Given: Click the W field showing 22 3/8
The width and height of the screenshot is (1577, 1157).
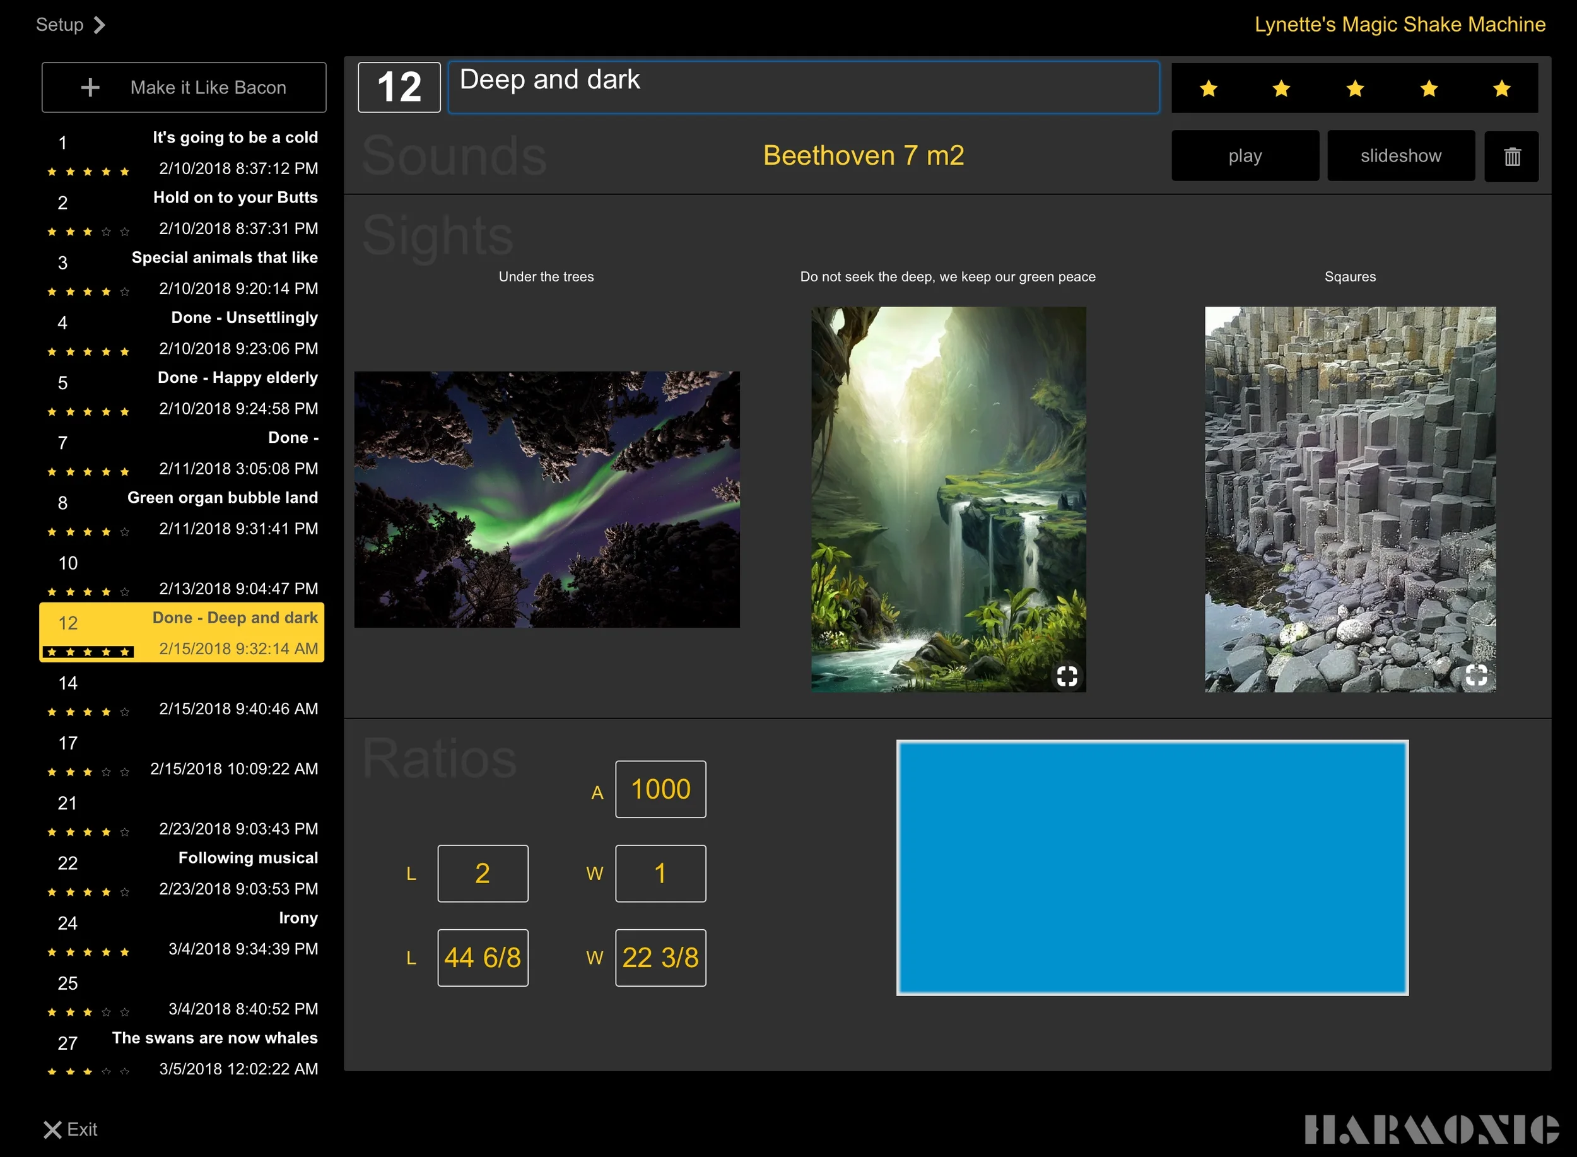Looking at the screenshot, I should [660, 958].
